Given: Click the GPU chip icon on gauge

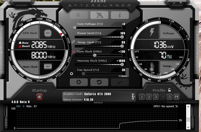Looking at the screenshot, I should point(48,33).
